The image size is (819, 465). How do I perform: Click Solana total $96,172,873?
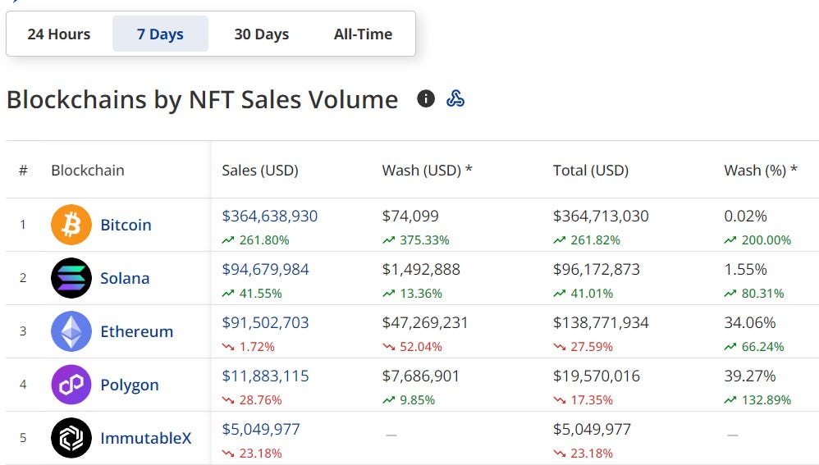(x=596, y=269)
